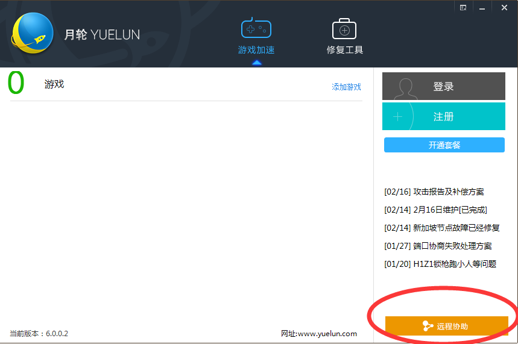
Task: Switch to the 修复工具 tab label
Action: (x=344, y=50)
